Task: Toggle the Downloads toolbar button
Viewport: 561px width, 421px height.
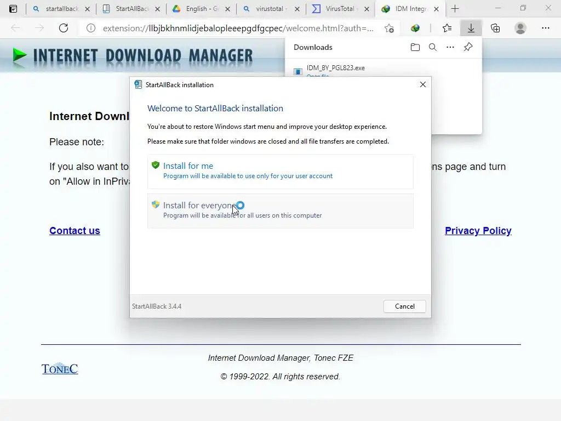Action: [471, 28]
